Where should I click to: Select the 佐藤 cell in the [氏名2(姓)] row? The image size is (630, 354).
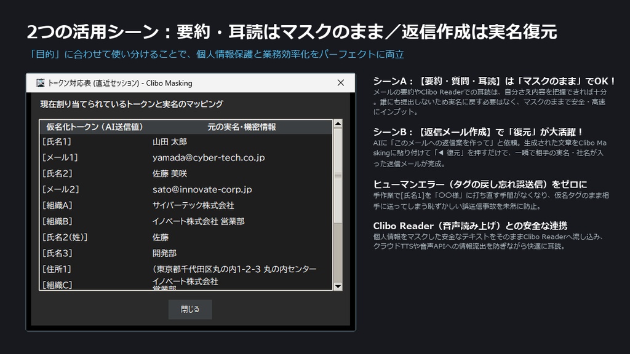tap(161, 237)
